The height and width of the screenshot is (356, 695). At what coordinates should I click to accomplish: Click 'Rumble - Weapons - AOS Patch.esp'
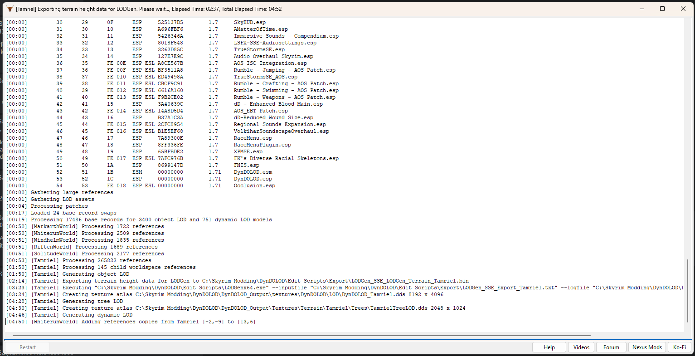pos(285,97)
